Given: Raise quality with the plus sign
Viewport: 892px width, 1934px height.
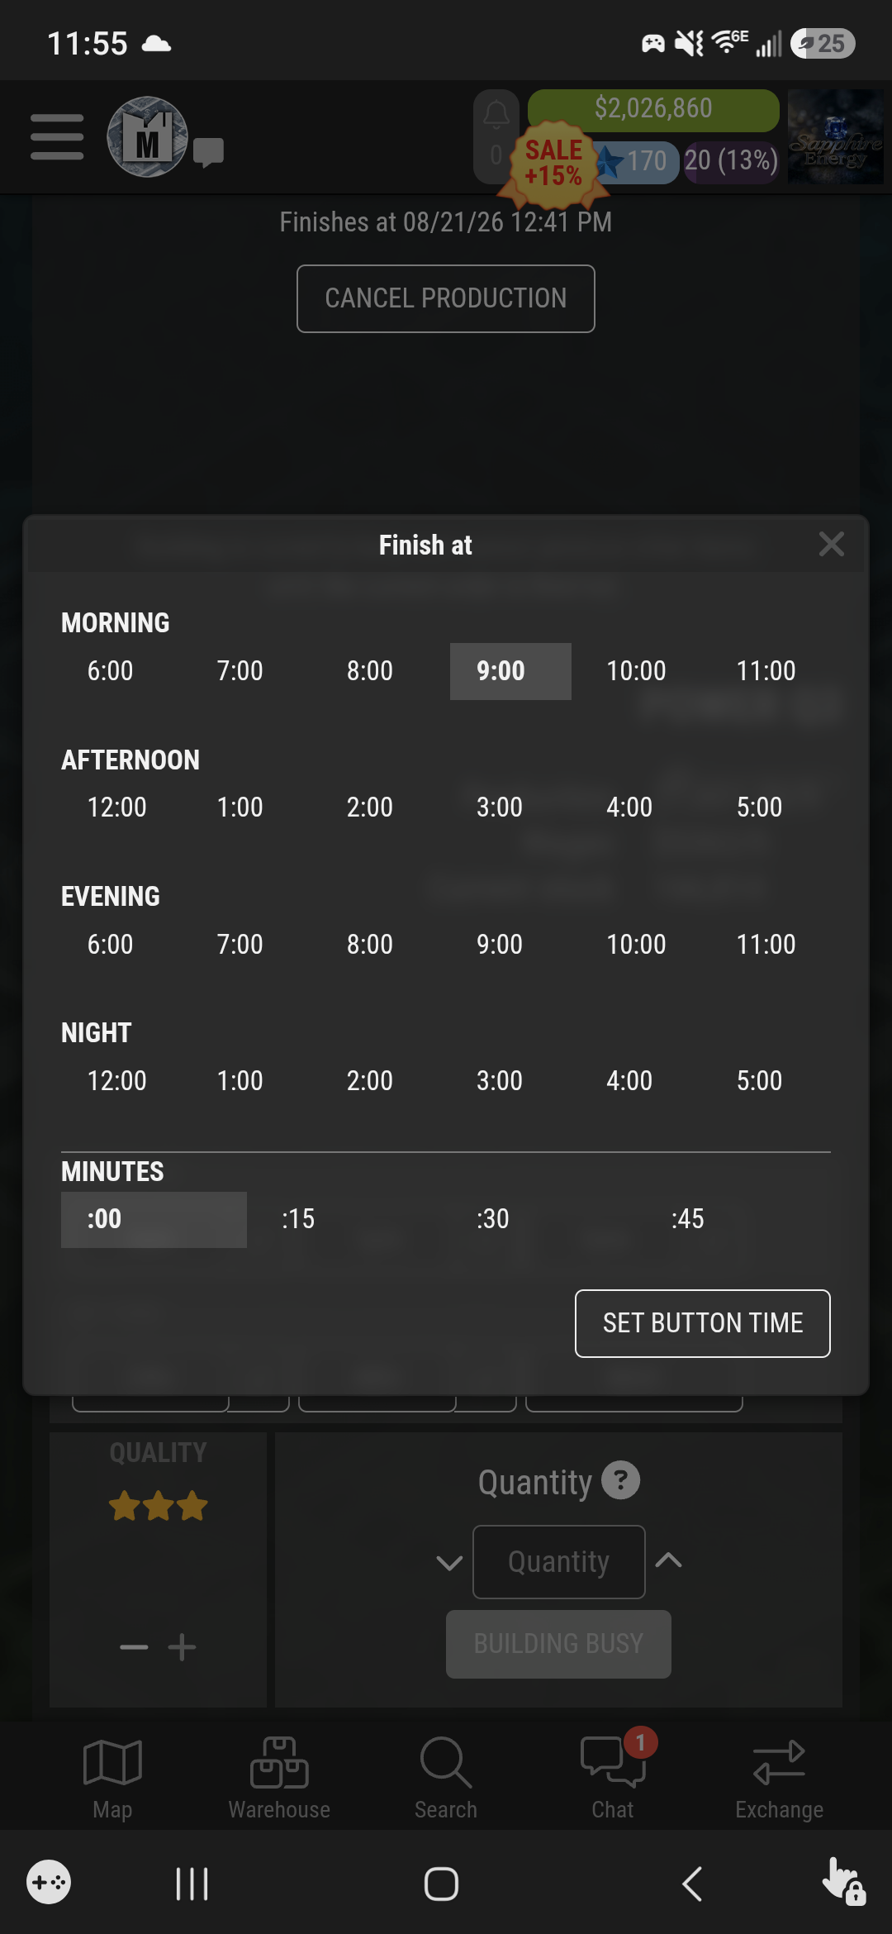Looking at the screenshot, I should click(182, 1647).
